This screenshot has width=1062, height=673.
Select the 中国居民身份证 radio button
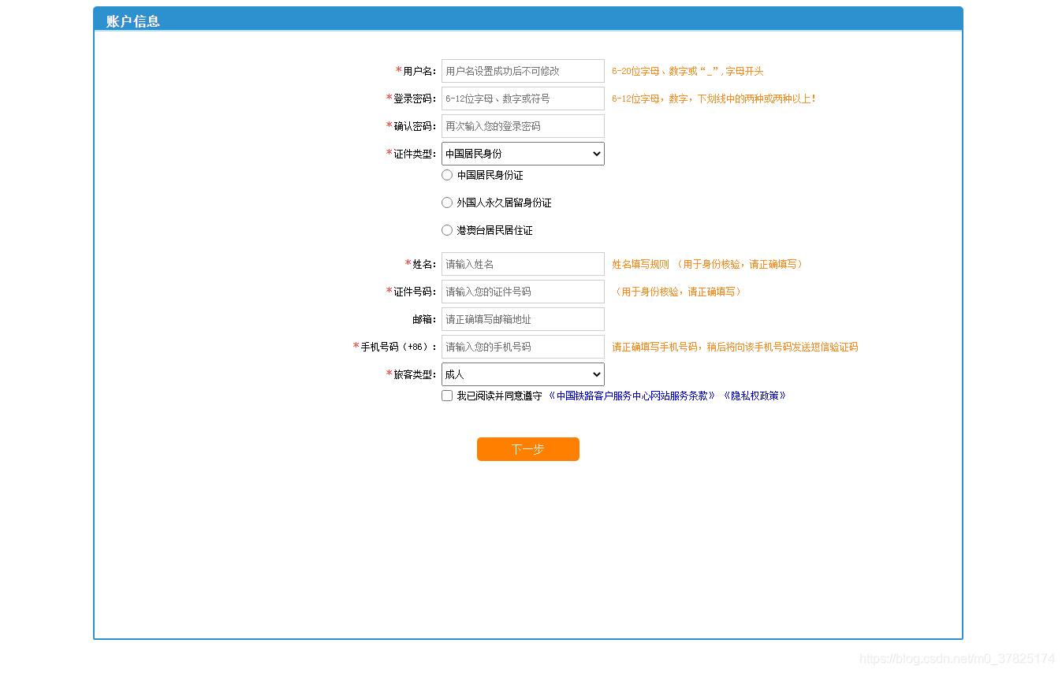[447, 175]
